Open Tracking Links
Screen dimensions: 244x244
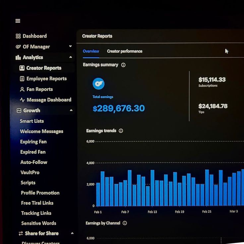(36, 213)
